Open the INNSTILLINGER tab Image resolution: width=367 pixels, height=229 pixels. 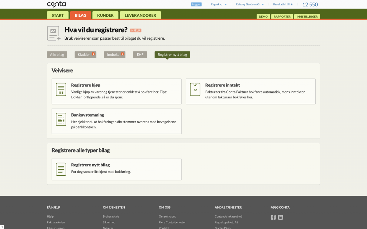307,16
